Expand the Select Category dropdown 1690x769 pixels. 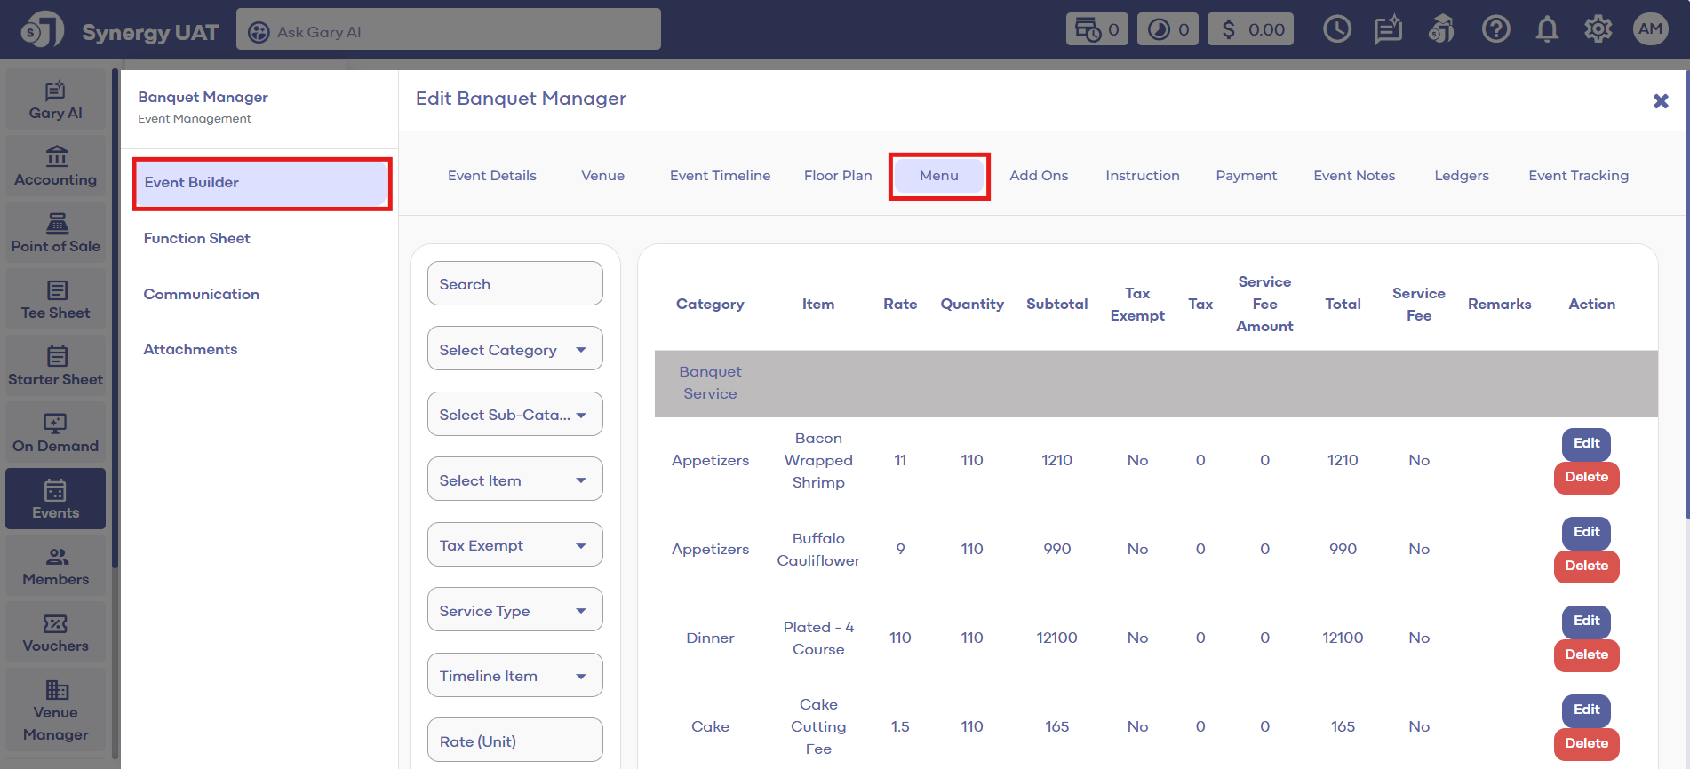point(514,349)
